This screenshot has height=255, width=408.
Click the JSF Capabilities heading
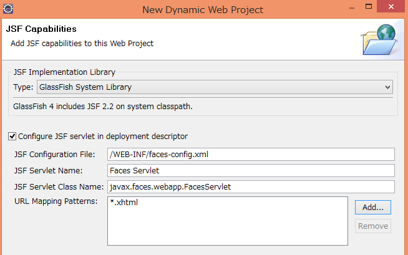point(41,29)
